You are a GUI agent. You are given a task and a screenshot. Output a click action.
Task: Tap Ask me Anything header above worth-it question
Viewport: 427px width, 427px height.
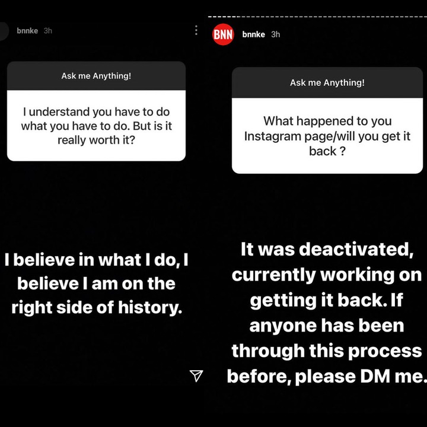(96, 76)
